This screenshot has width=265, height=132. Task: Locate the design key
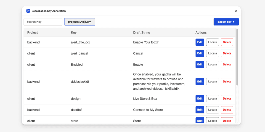point(213,99)
